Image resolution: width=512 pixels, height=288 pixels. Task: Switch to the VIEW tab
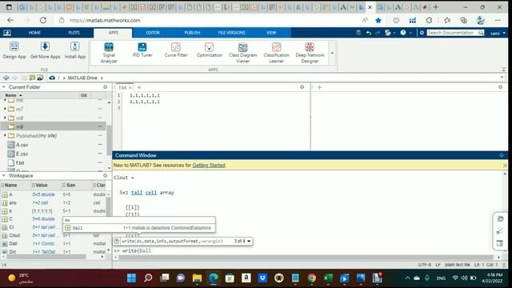(x=271, y=33)
